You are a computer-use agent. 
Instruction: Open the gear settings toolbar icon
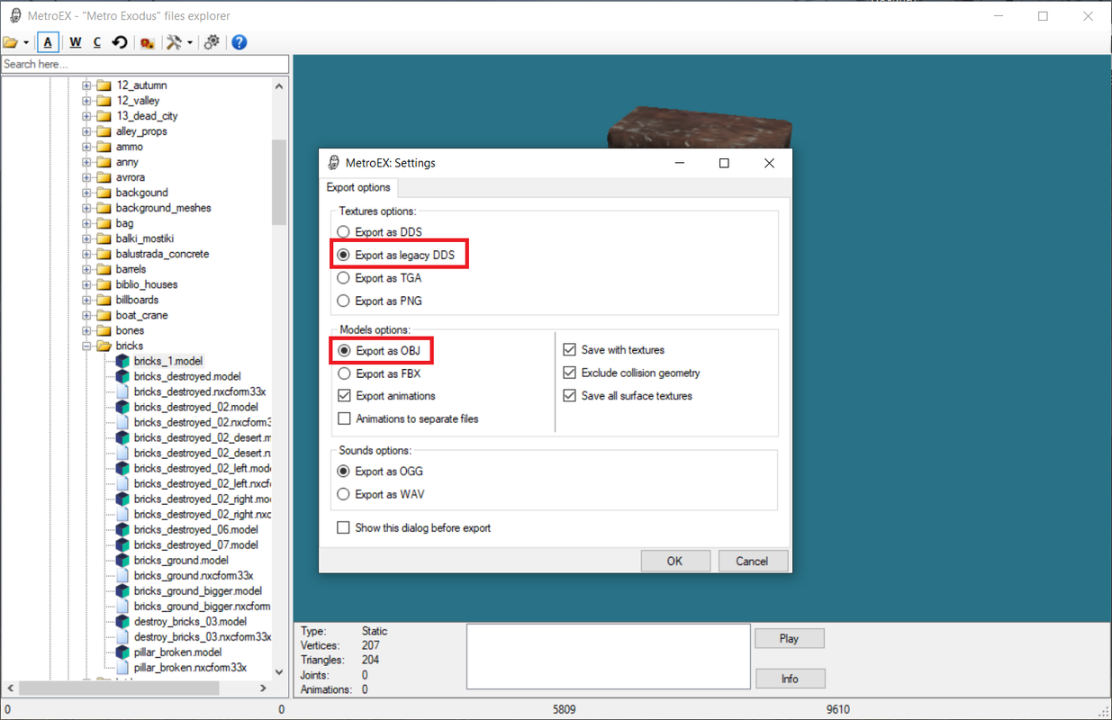[x=212, y=42]
